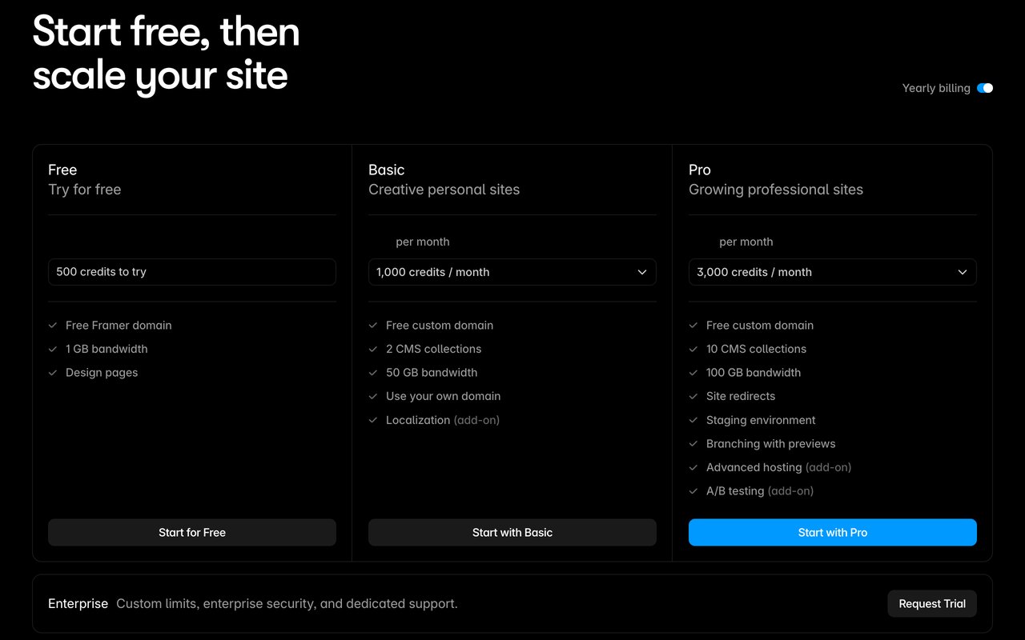Click checkmark icon beside A/B testing

tap(693, 491)
